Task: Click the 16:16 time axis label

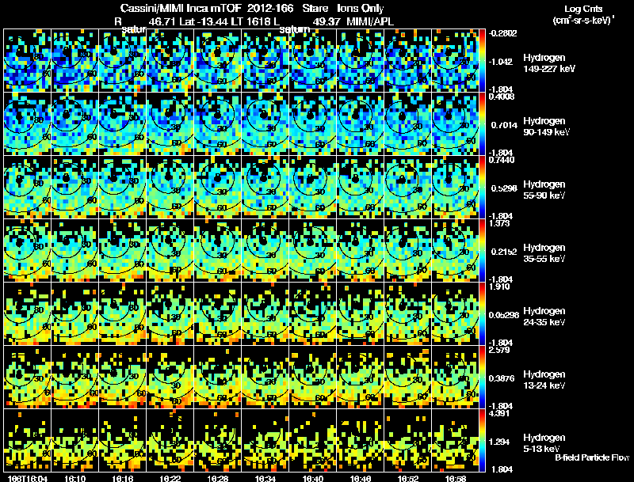Action: click(123, 478)
